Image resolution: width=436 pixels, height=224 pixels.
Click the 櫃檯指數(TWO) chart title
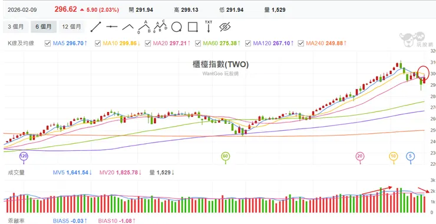[220, 65]
